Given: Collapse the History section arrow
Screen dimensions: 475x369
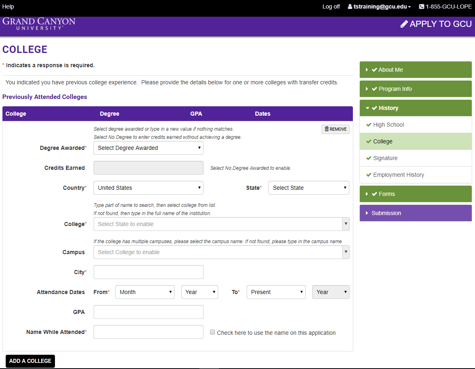Looking at the screenshot, I should (368, 108).
